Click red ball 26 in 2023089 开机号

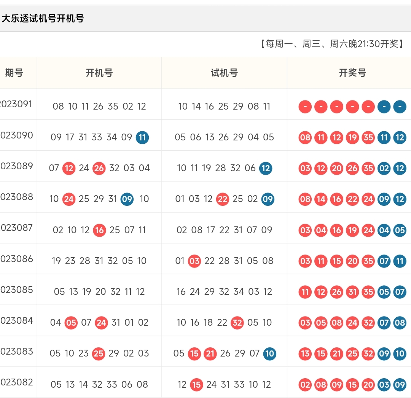point(99,168)
